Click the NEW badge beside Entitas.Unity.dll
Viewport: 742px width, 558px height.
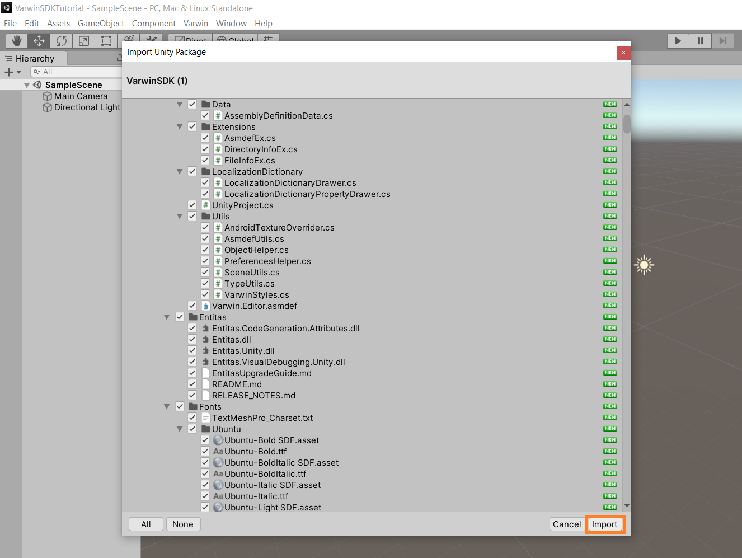(610, 350)
